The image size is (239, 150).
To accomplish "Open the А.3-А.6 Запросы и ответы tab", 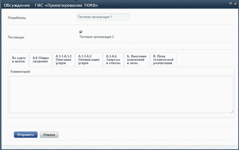I will [x=113, y=60].
